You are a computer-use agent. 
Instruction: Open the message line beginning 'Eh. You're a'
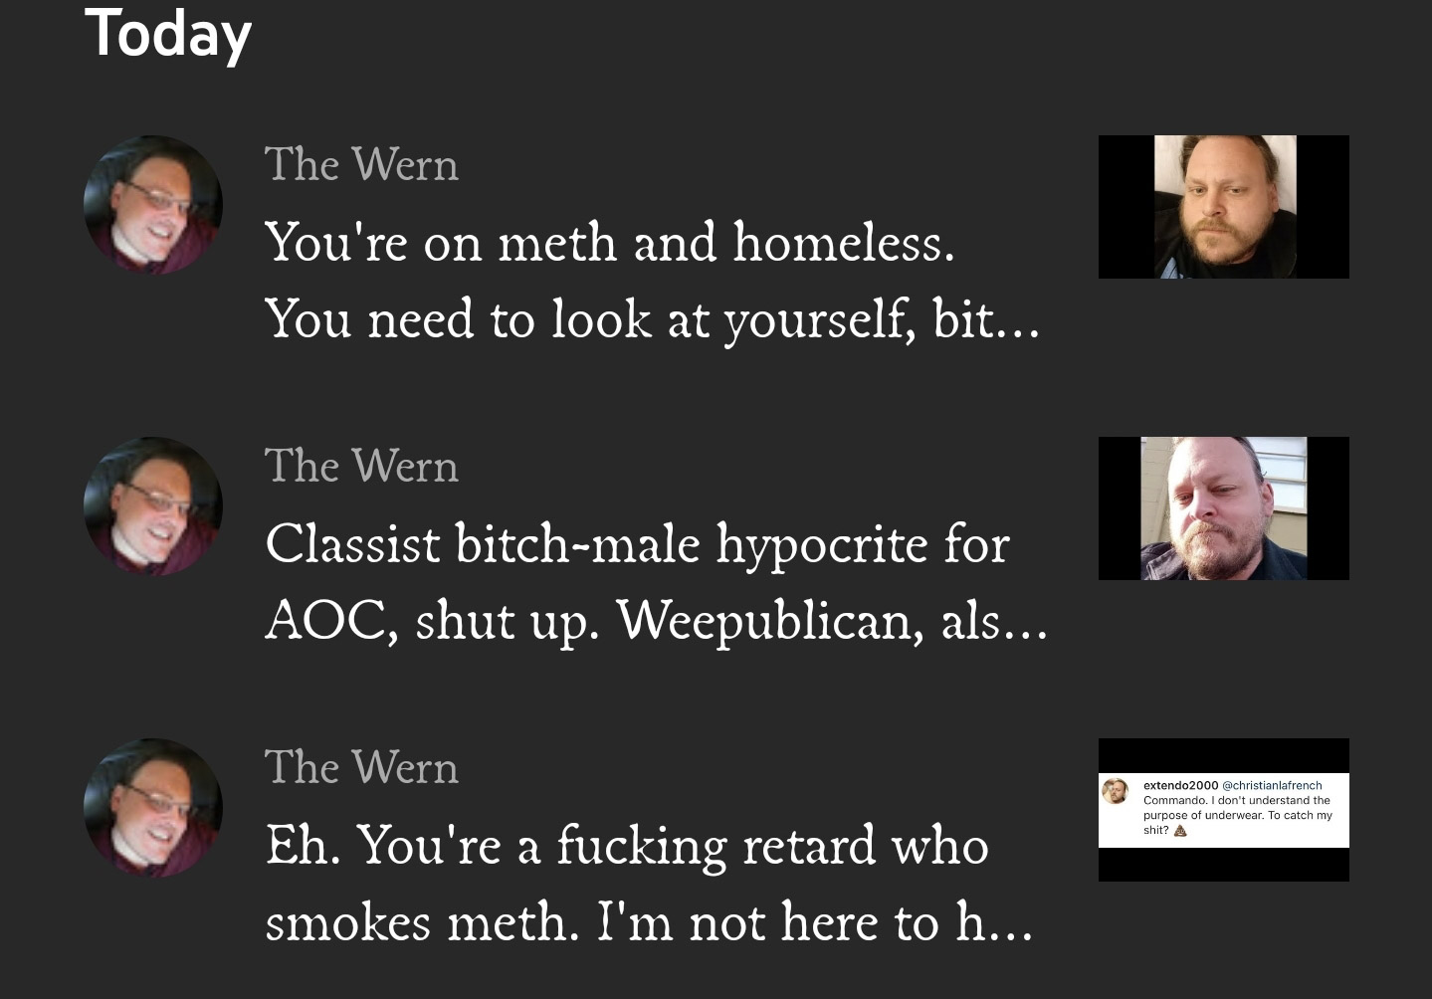pyautogui.click(x=627, y=846)
